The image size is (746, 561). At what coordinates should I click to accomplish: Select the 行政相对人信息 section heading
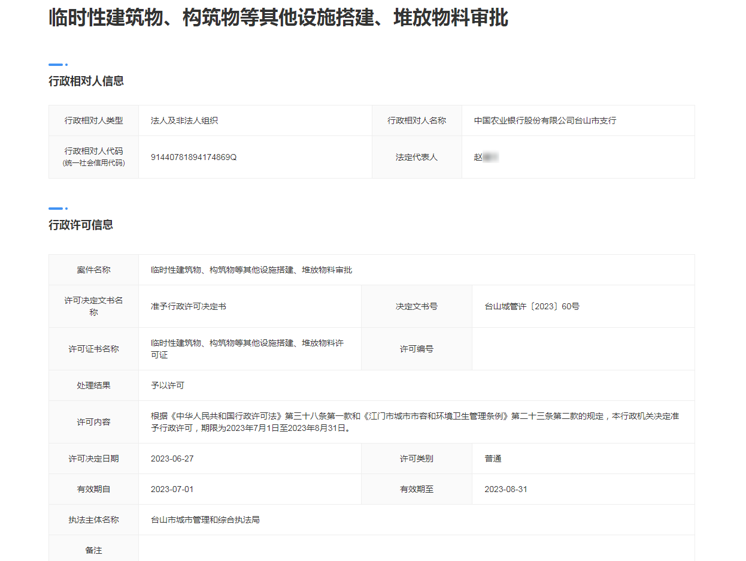pyautogui.click(x=86, y=82)
